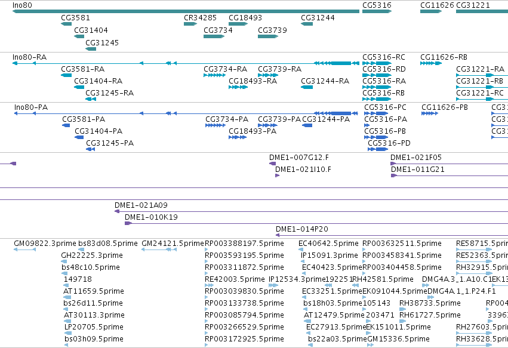Click the GM09822.3prime EST label

[45, 244]
